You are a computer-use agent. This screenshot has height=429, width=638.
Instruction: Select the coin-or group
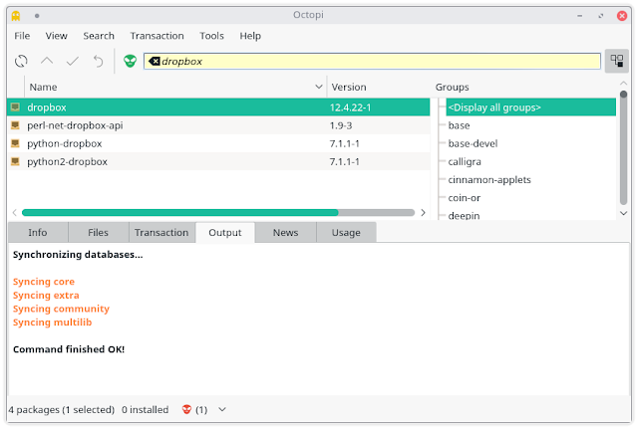pos(465,198)
